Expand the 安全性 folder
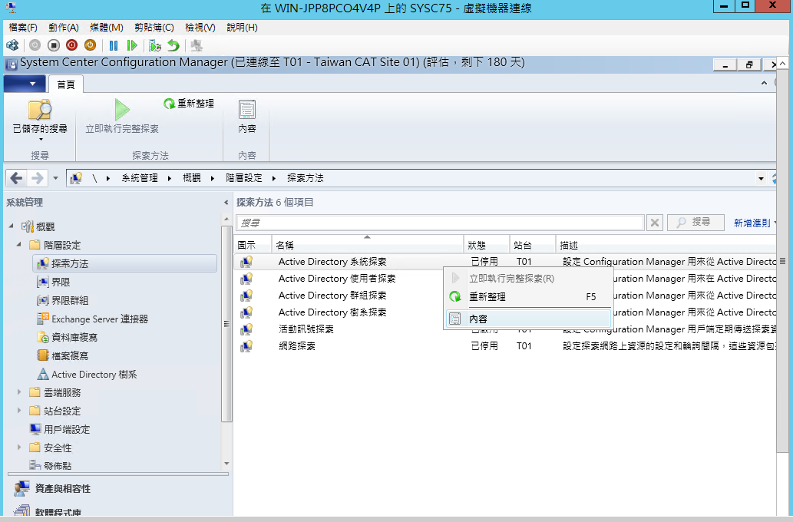Image resolution: width=793 pixels, height=522 pixels. [x=19, y=447]
